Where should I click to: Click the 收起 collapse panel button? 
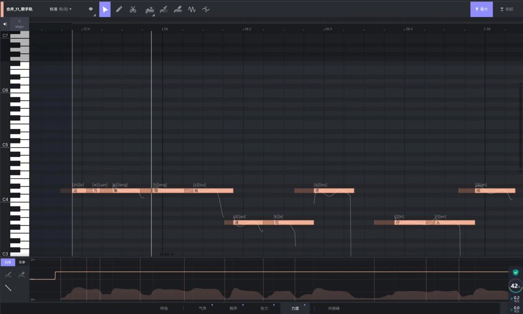506,9
